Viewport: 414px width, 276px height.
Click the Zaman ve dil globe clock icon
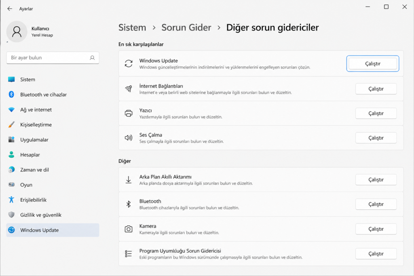coord(11,170)
